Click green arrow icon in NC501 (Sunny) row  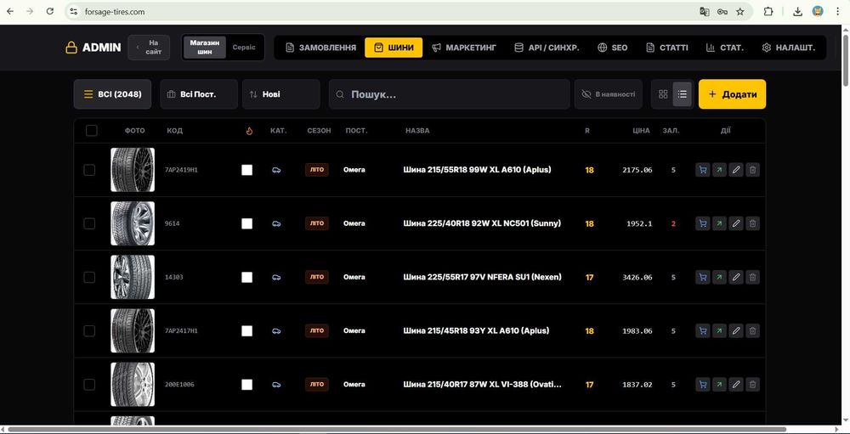719,223
